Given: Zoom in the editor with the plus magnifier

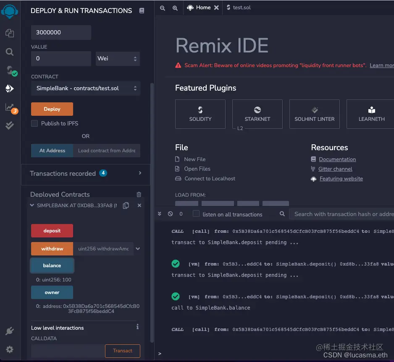Looking at the screenshot, I should (x=175, y=8).
